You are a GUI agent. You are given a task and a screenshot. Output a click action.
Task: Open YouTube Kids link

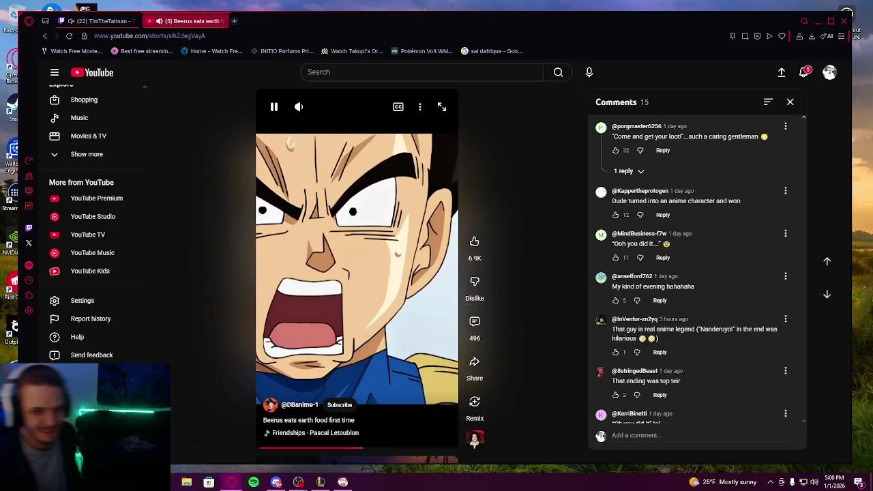click(x=90, y=271)
